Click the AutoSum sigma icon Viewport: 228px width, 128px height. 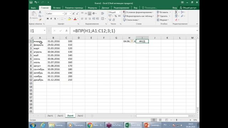[x=176, y=12]
